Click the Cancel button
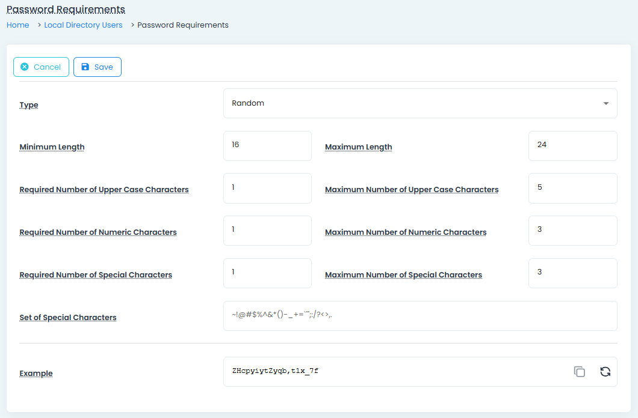638x418 pixels. click(41, 67)
